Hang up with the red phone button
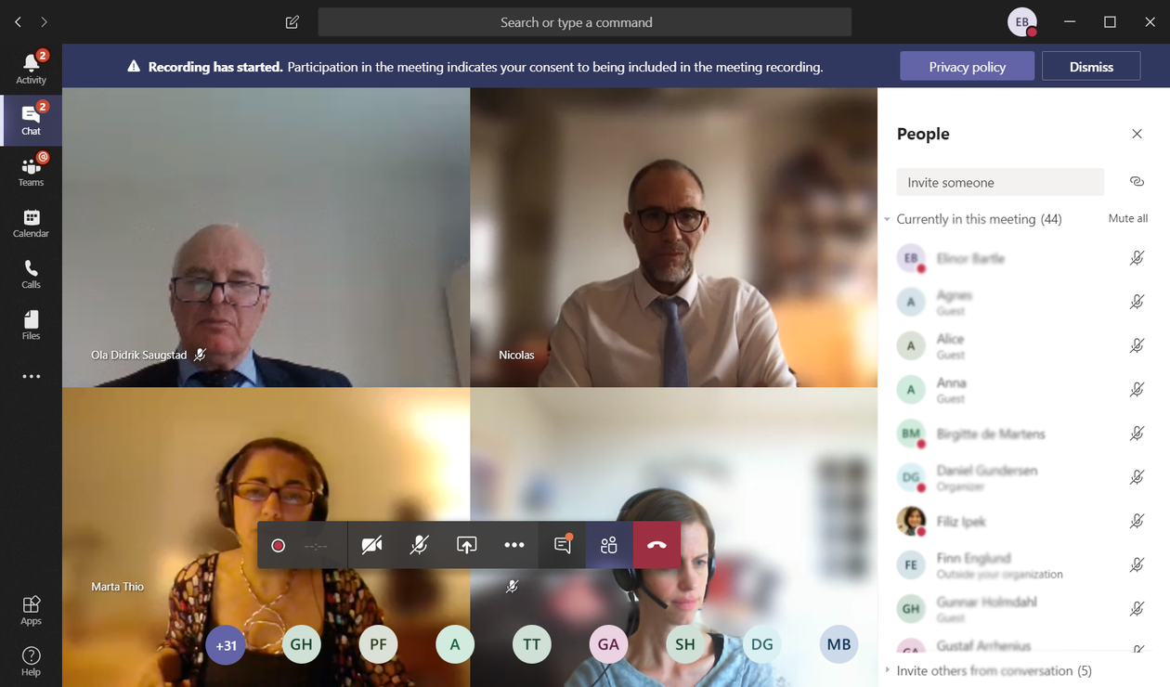 click(656, 545)
